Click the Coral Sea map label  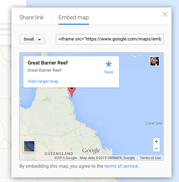pos(154,123)
